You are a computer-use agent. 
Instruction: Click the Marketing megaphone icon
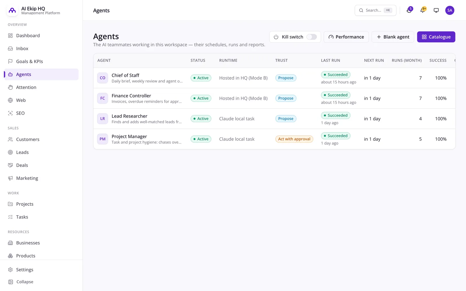point(10,178)
